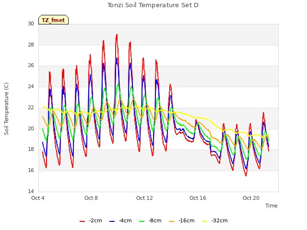This screenshot has width=307, height=230.
Task: Click the red -2cm legend swatch
Action: click(82, 221)
